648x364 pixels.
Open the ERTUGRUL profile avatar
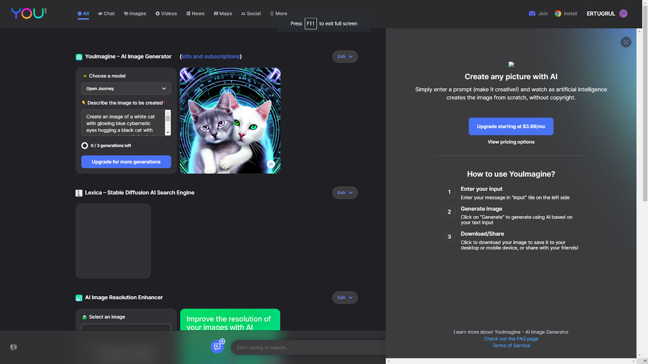623,14
